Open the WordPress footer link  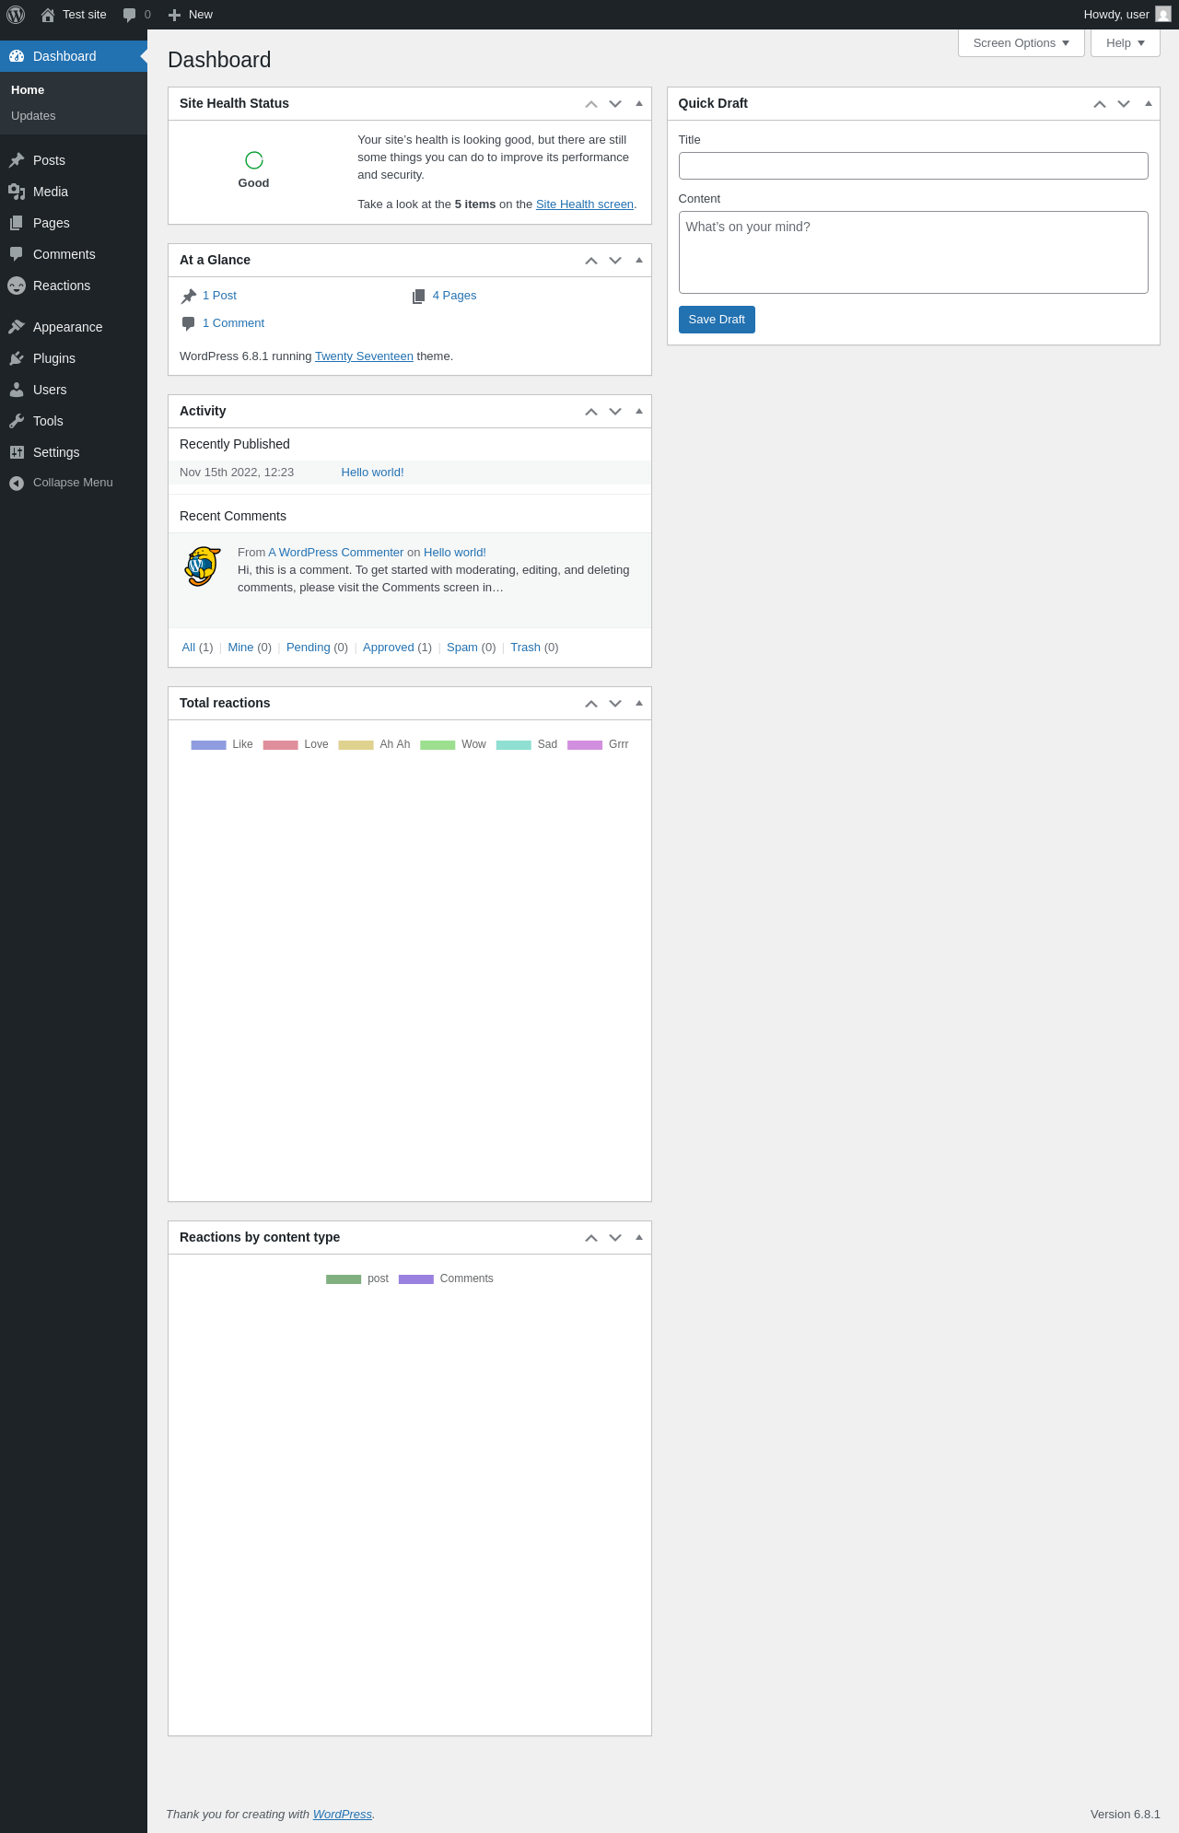pyautogui.click(x=343, y=1815)
